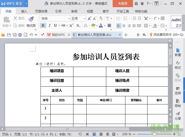This screenshot has width=185, height=137.
Task: Click the Print icon in quick toolbar
Action: (20, 35)
